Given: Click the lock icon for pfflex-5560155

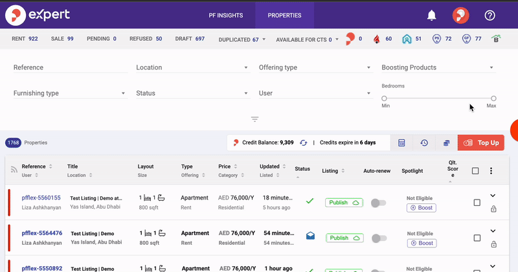Looking at the screenshot, I should pyautogui.click(x=493, y=209).
